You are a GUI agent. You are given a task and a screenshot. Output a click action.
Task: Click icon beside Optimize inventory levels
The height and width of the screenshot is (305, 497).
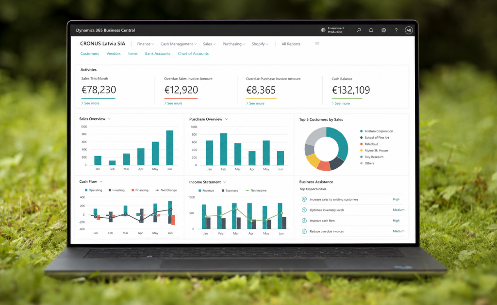tap(304, 210)
